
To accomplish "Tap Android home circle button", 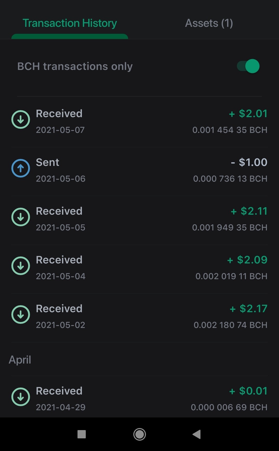I will [139, 434].
